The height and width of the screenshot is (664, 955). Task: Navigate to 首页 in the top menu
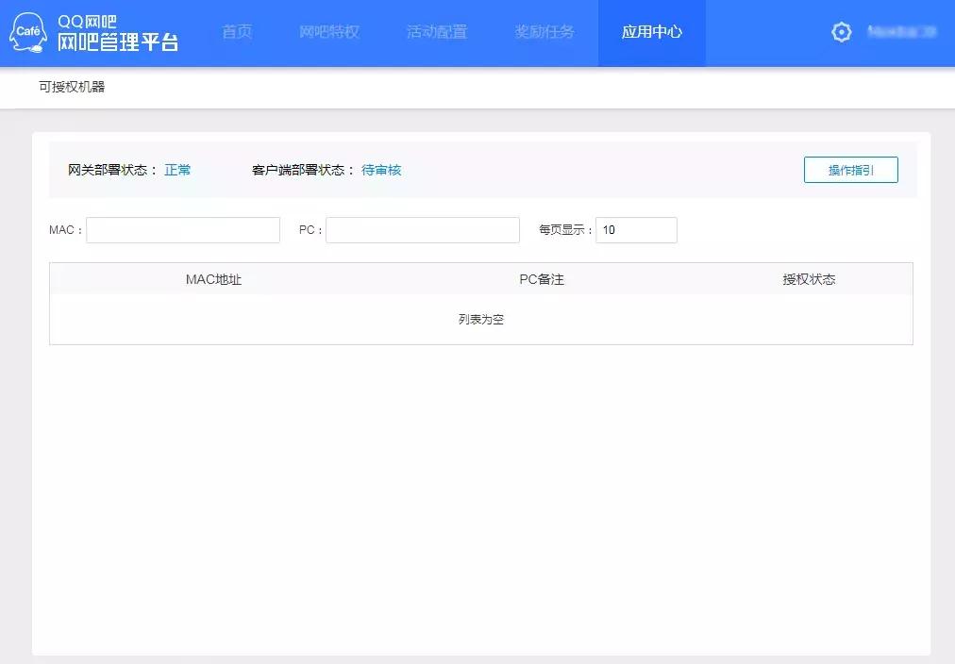tap(237, 31)
